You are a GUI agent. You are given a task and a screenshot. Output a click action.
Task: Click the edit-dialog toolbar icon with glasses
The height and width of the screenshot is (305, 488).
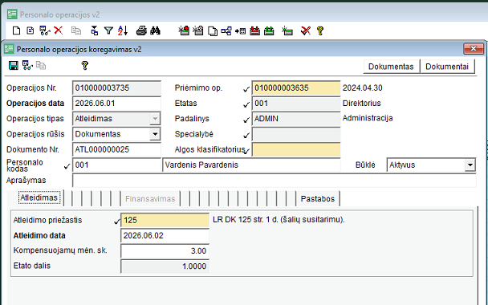pos(27,65)
